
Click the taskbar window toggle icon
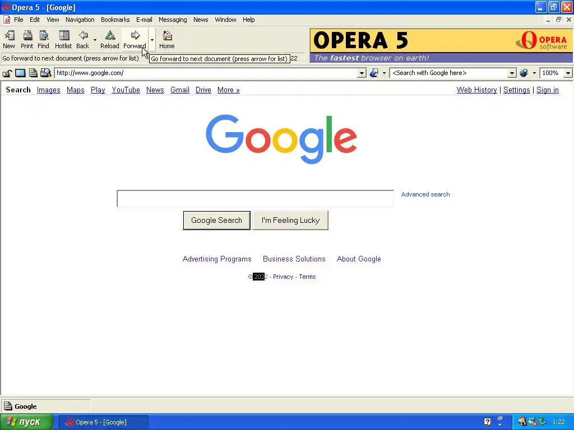[500, 419]
